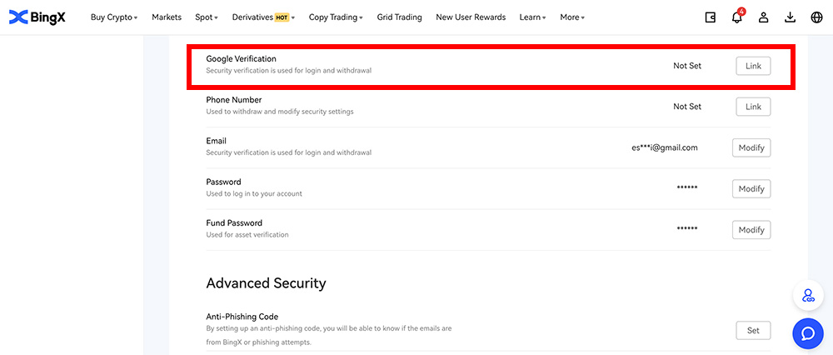Click the floating referral user icon
This screenshot has height=355, width=833.
point(807,296)
